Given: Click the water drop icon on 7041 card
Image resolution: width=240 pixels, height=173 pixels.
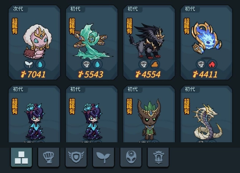Looking at the screenshot, I should click(40, 64).
